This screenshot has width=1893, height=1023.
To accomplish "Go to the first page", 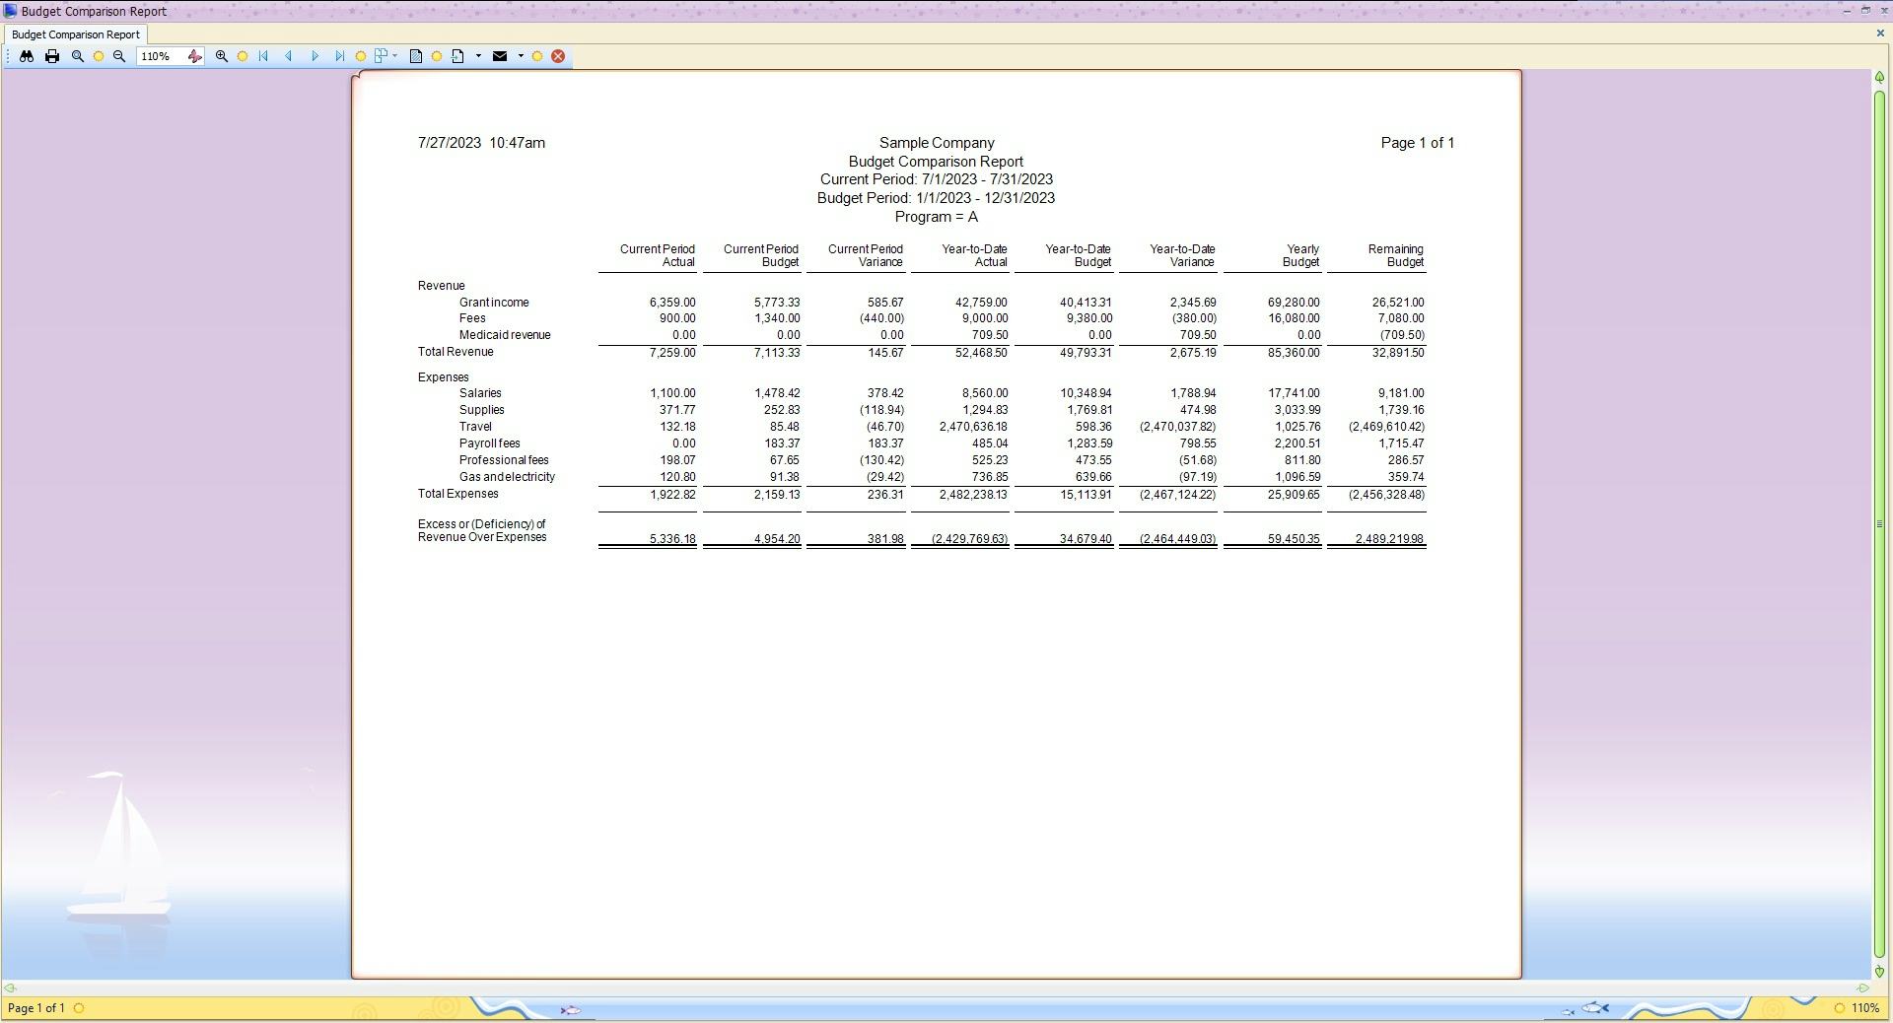I will coord(263,56).
